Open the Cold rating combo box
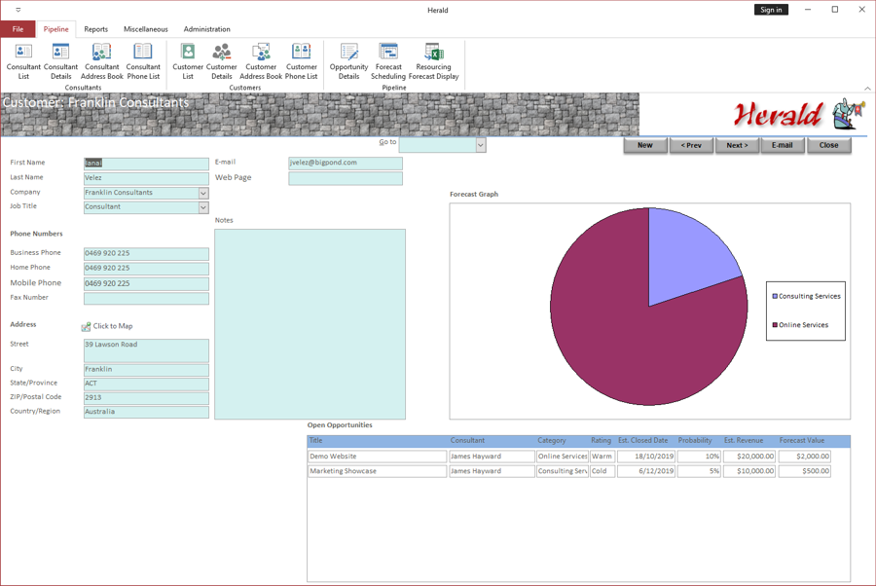The image size is (876, 586). click(602, 471)
